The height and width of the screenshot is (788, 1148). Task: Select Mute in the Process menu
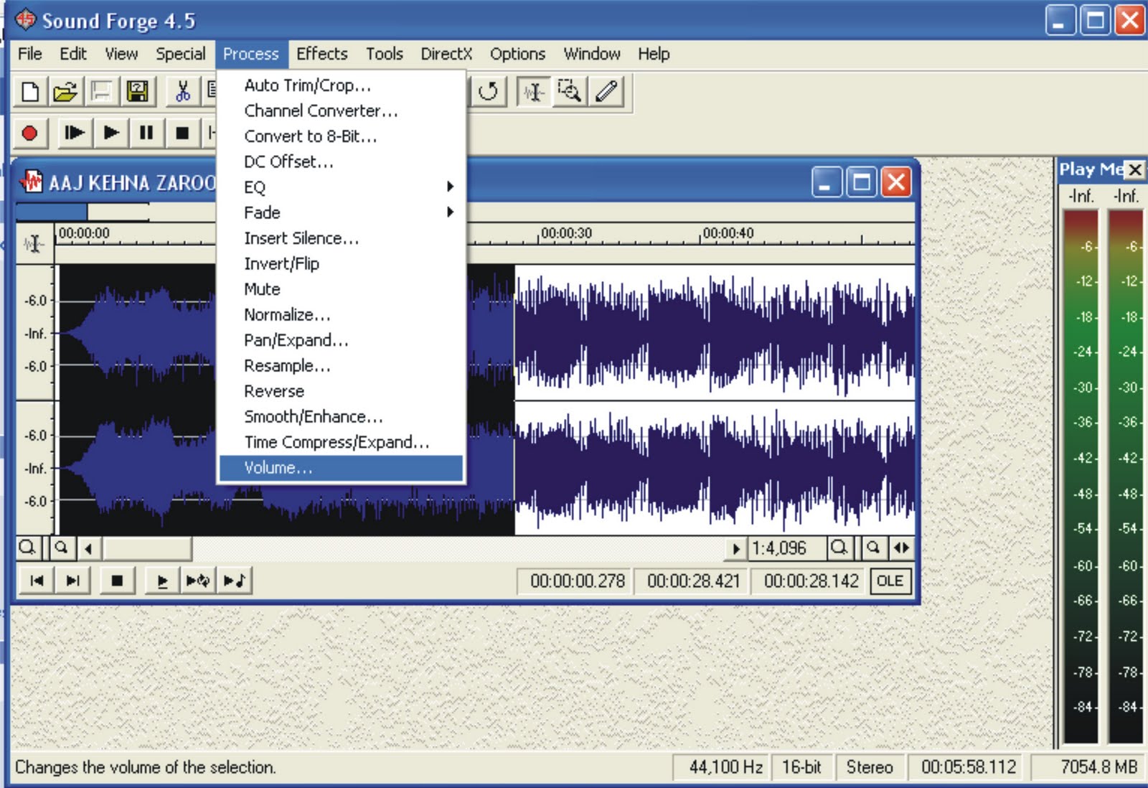coord(342,289)
